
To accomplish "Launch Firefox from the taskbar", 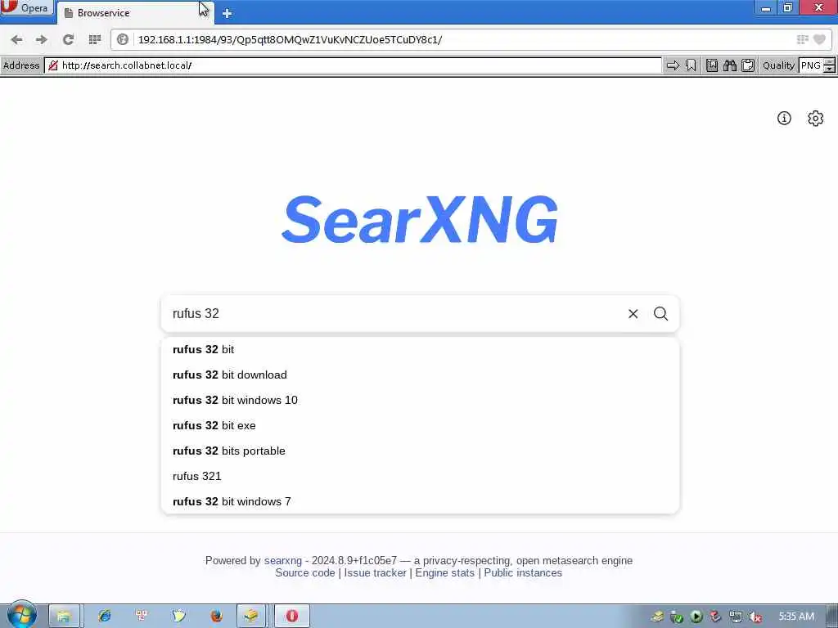I will pyautogui.click(x=216, y=617).
